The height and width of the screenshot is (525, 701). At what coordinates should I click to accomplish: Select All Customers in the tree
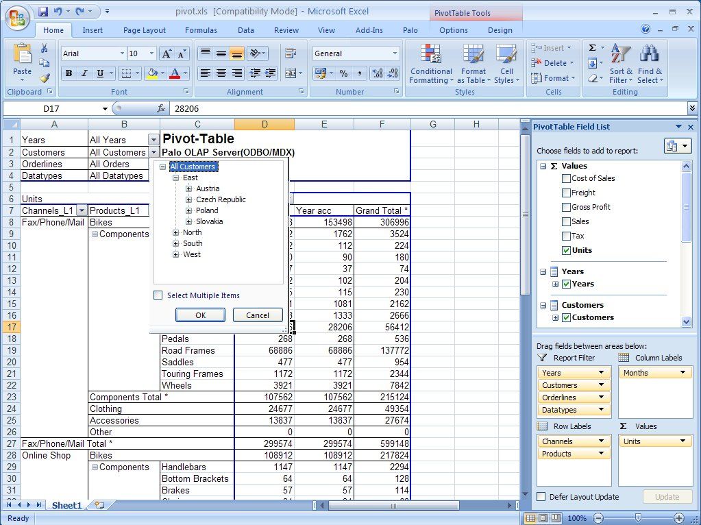[x=193, y=167]
